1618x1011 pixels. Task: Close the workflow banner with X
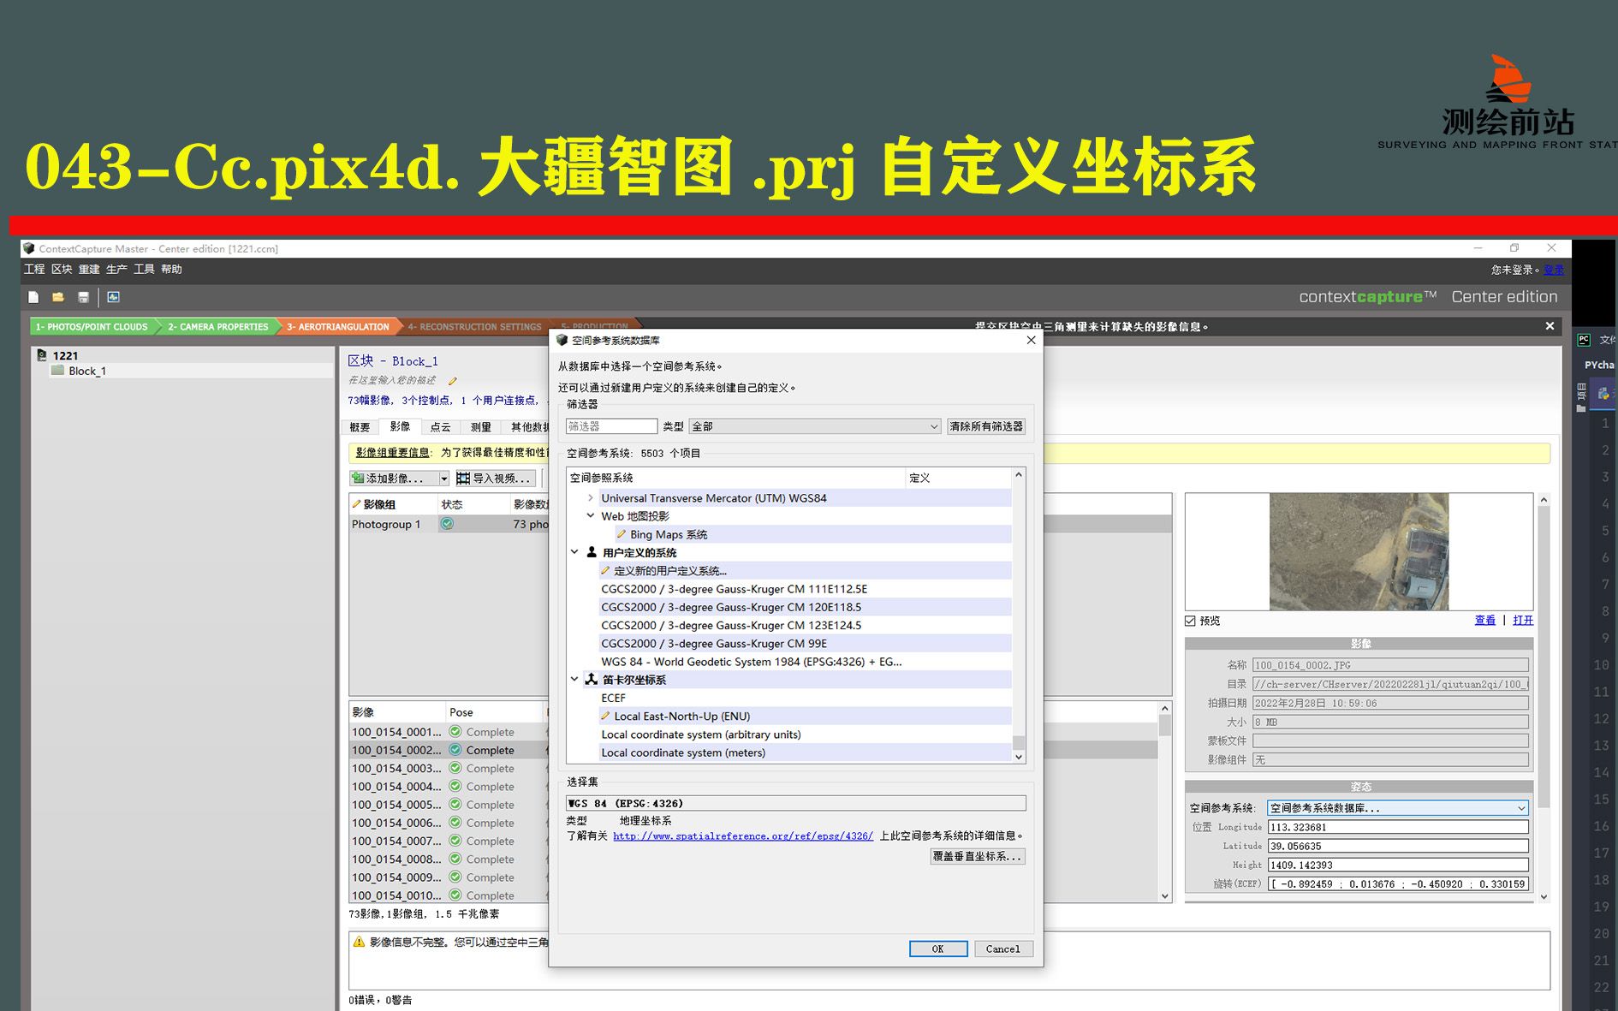[1550, 326]
